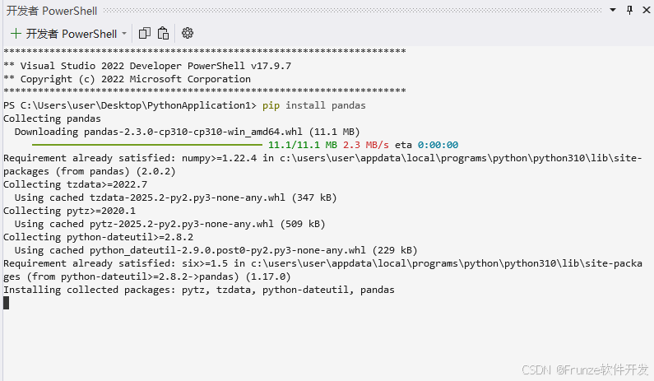Click the green plus icon

(x=16, y=34)
